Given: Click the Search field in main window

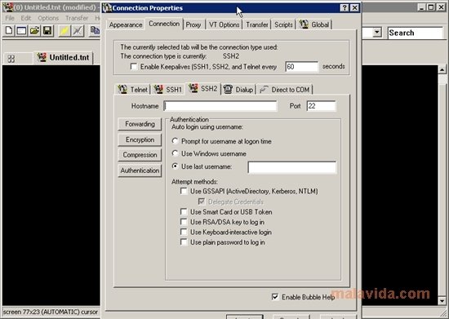Looking at the screenshot, I should click(x=416, y=33).
